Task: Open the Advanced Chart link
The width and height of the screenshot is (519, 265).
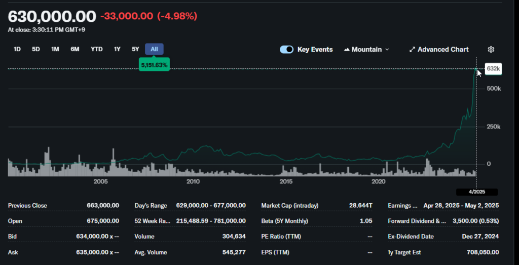Action: (x=443, y=50)
